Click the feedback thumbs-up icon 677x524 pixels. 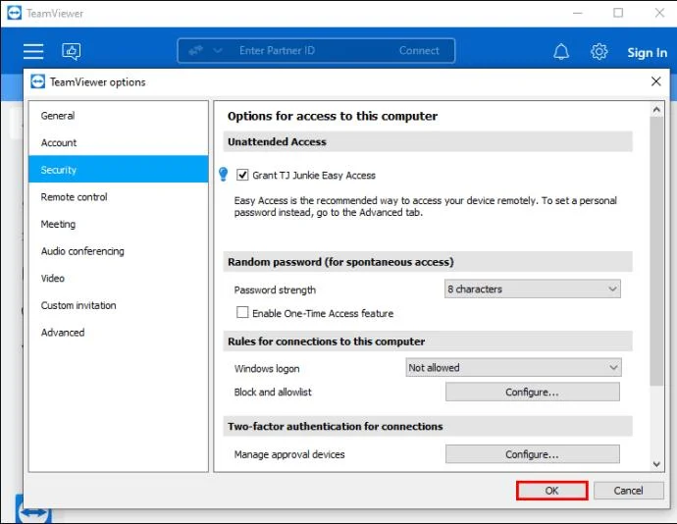point(72,51)
